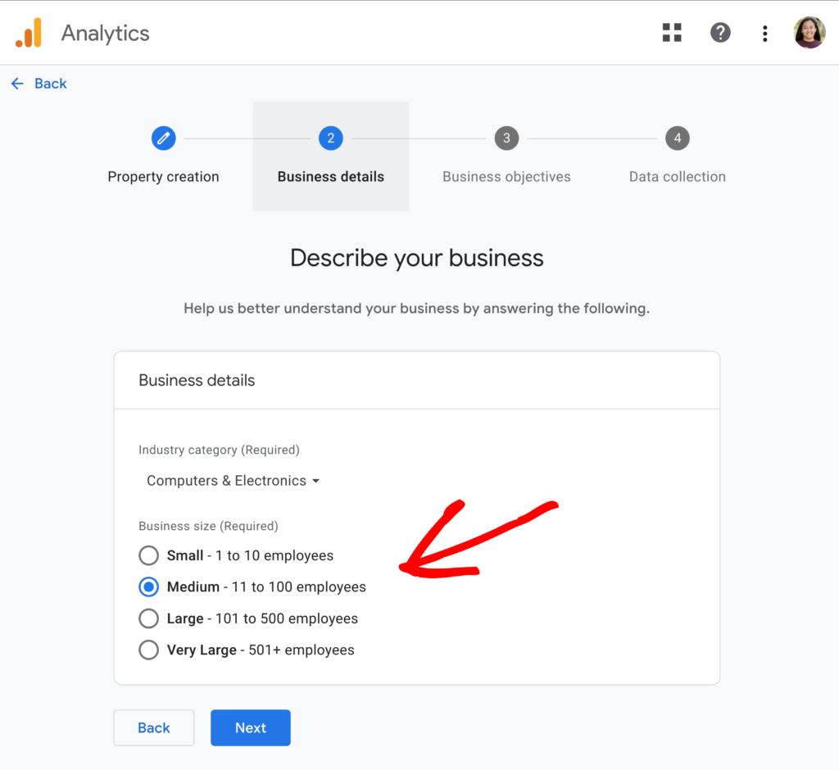The image size is (839, 770).
Task: Choose the Large 101 to 500 employees option
Action: coord(148,618)
